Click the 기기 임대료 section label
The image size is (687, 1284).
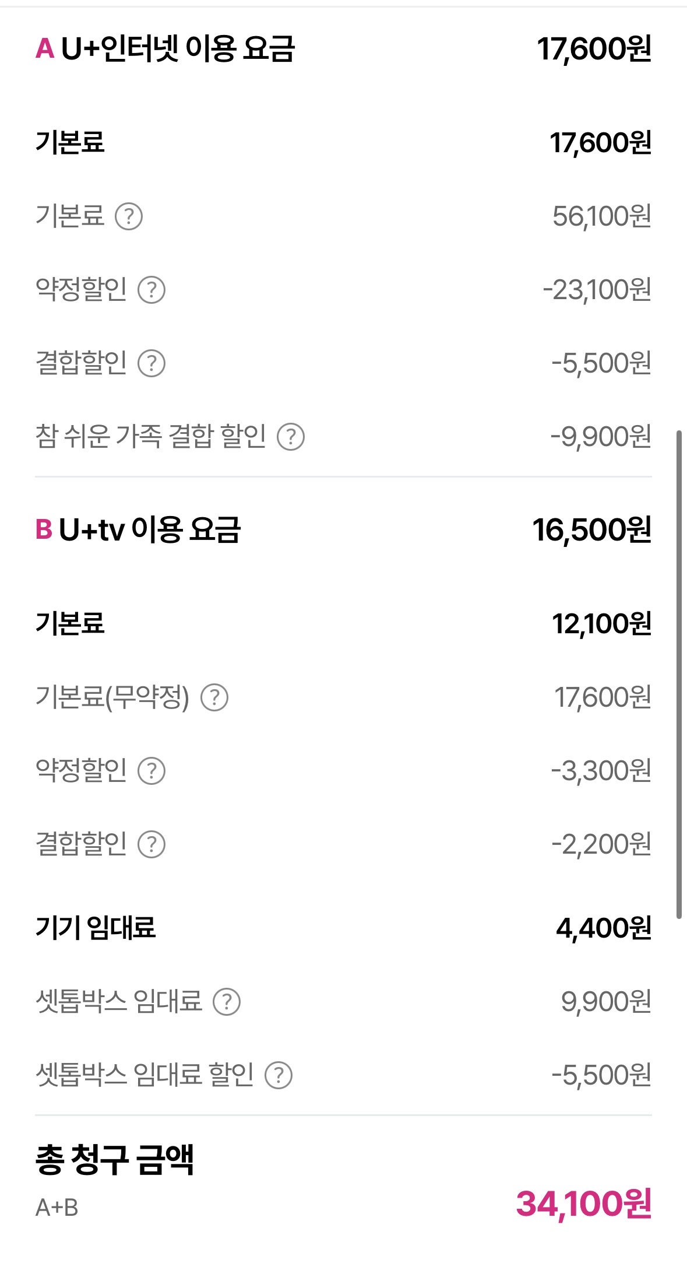(x=96, y=928)
